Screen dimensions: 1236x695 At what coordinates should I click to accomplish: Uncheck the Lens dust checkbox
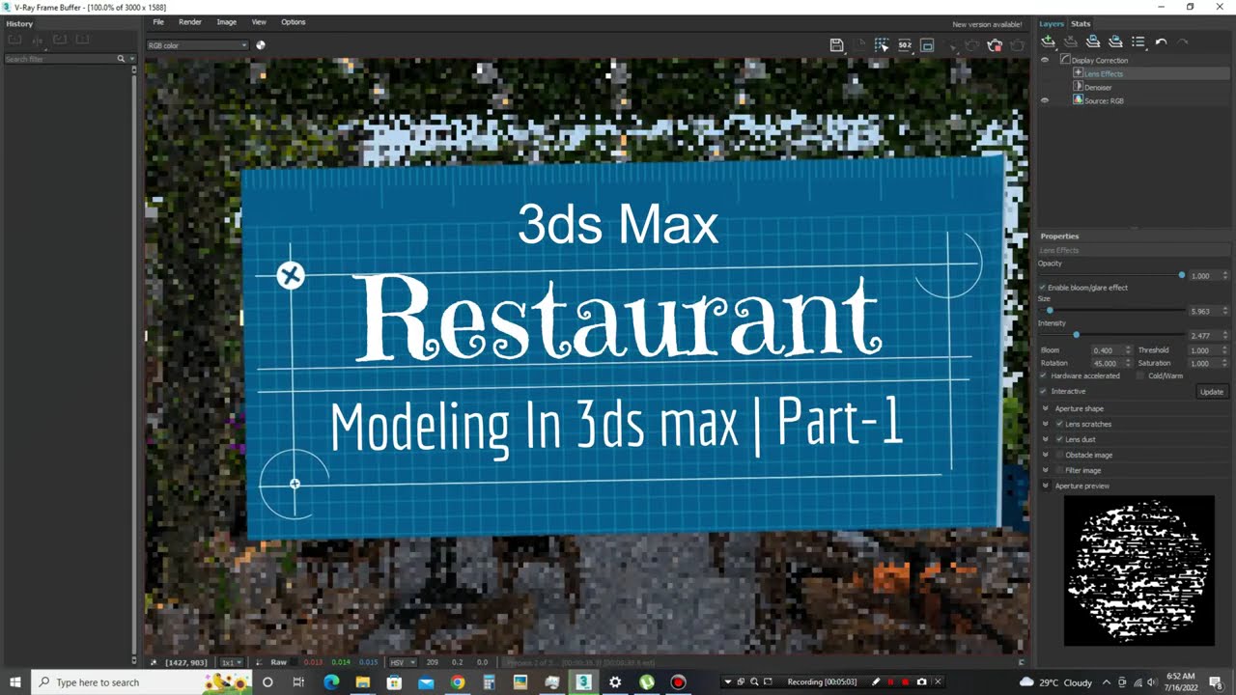[x=1060, y=439]
